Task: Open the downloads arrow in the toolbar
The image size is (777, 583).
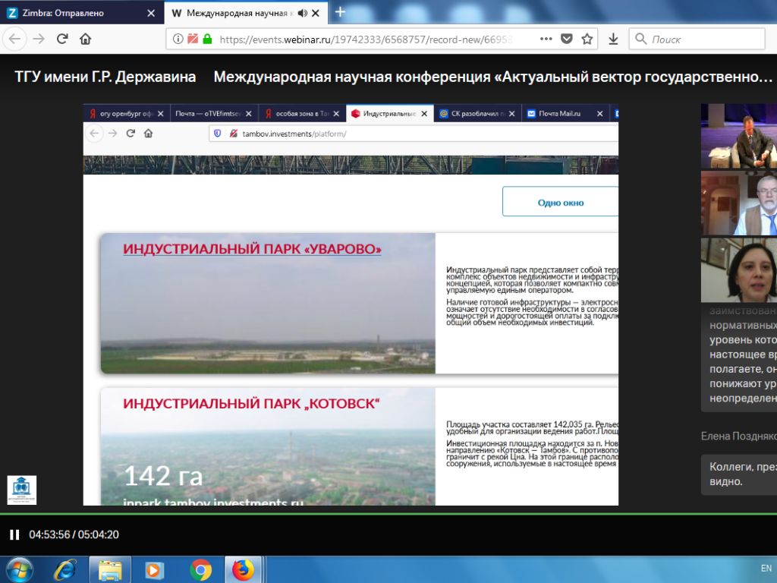Action: [x=613, y=39]
